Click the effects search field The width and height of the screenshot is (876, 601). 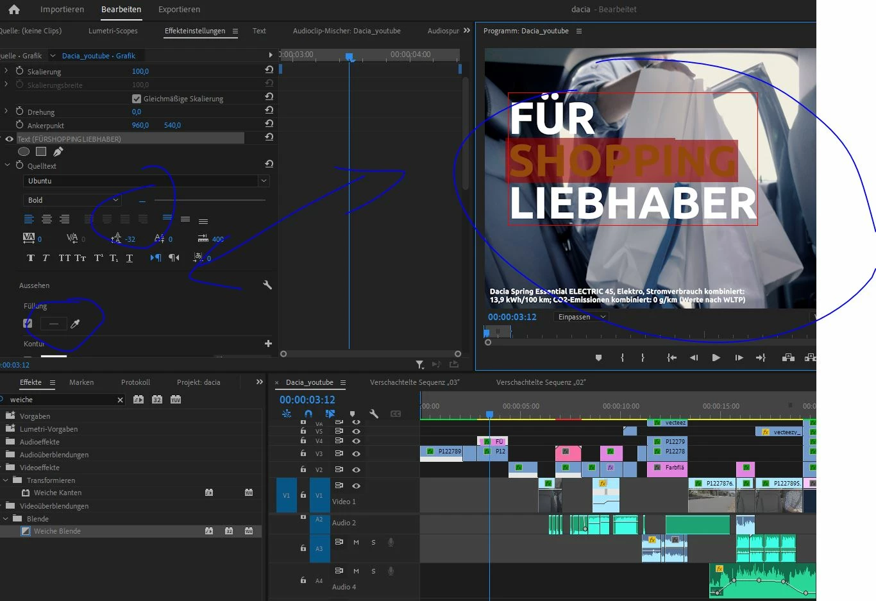click(x=62, y=400)
